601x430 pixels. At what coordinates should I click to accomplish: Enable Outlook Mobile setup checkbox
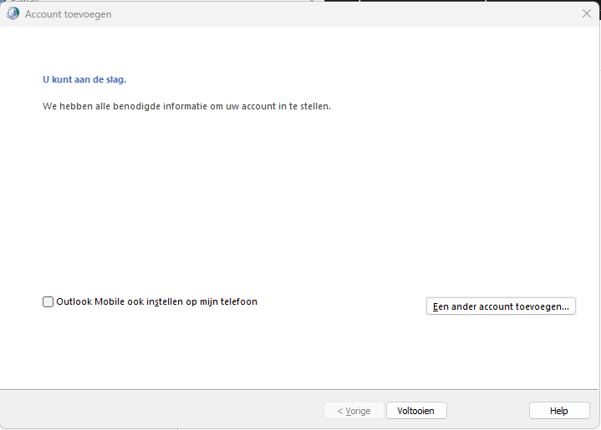coord(48,302)
